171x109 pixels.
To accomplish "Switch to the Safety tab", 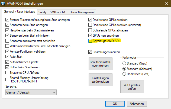I will coord(43,12).
